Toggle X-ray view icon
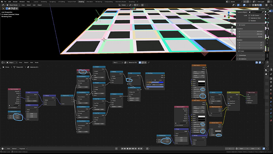This screenshot has height=154, width=273. click(x=250, y=5)
